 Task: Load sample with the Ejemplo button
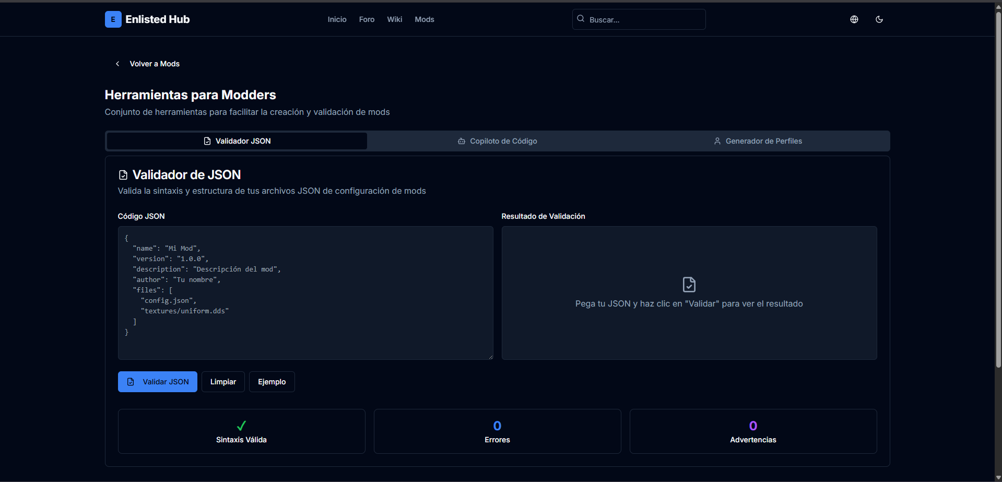(272, 382)
